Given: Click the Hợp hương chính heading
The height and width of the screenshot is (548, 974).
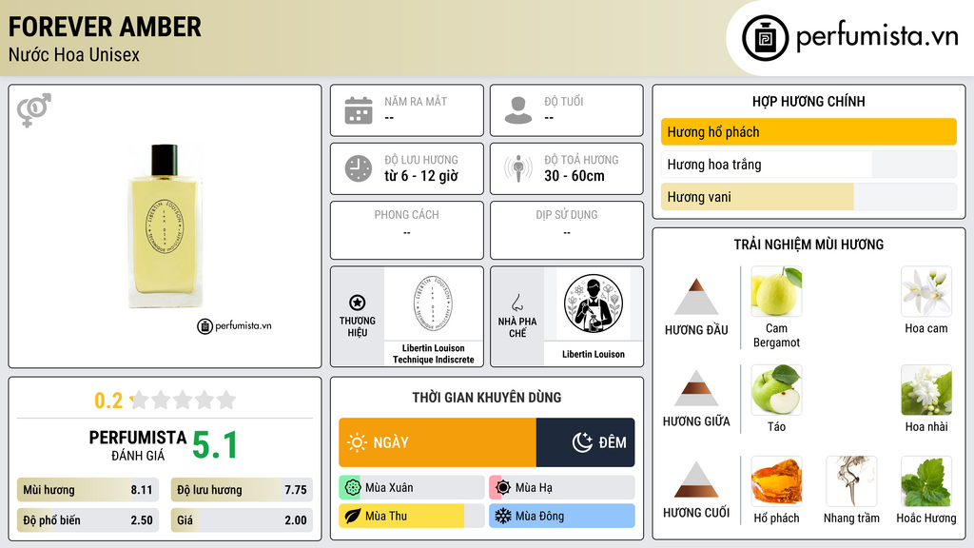Looking at the screenshot, I should tap(808, 101).
